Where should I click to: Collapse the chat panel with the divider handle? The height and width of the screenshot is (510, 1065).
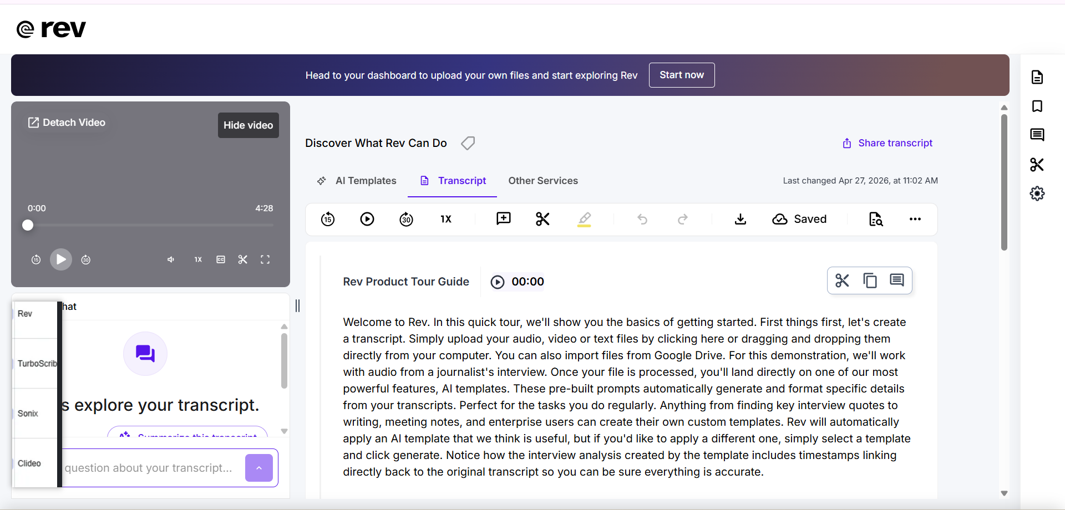tap(297, 305)
